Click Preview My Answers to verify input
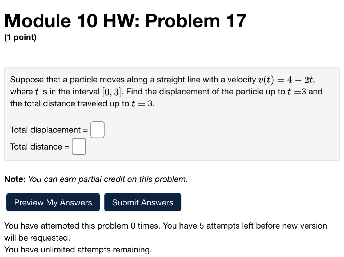 53,202
